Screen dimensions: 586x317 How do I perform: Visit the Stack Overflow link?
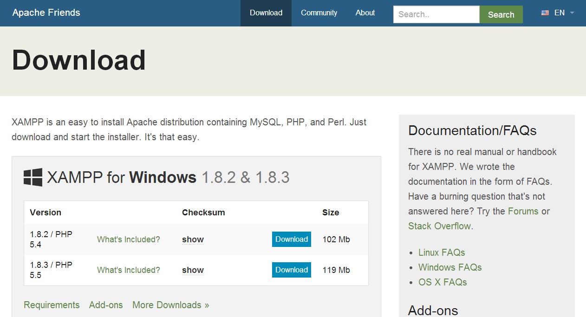point(439,226)
